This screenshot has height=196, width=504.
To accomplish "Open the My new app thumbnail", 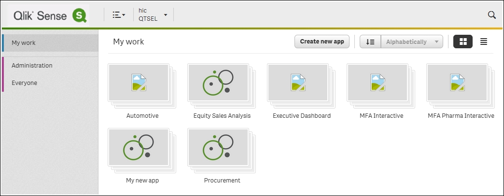I will tap(139, 147).
